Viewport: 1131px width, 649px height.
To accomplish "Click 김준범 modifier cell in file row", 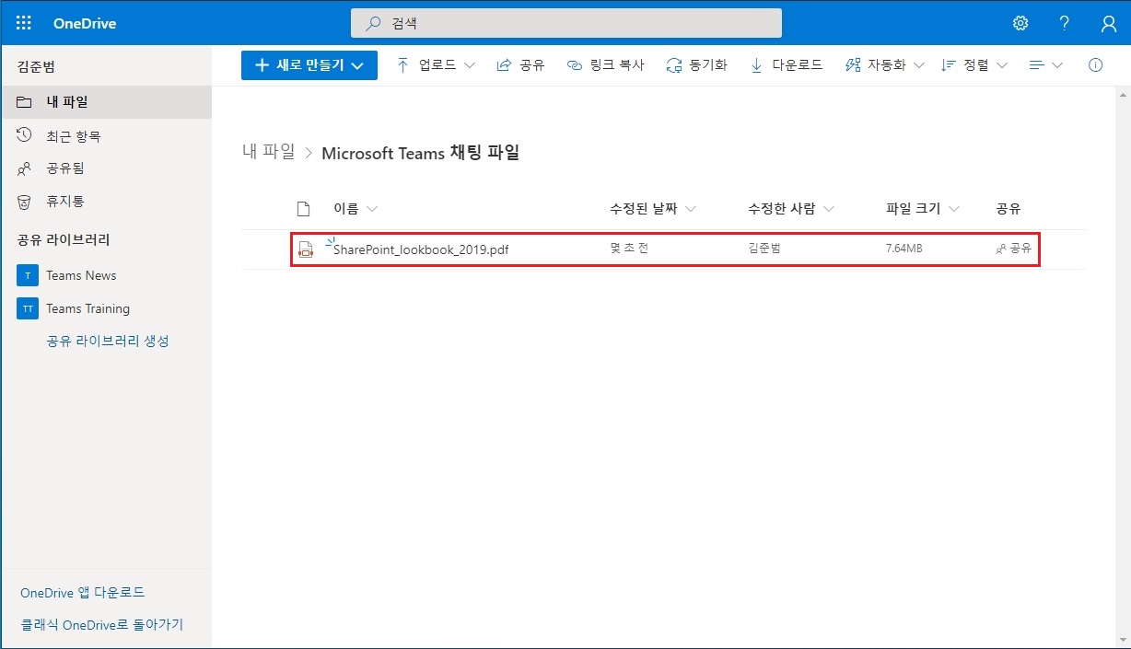I will [x=764, y=249].
